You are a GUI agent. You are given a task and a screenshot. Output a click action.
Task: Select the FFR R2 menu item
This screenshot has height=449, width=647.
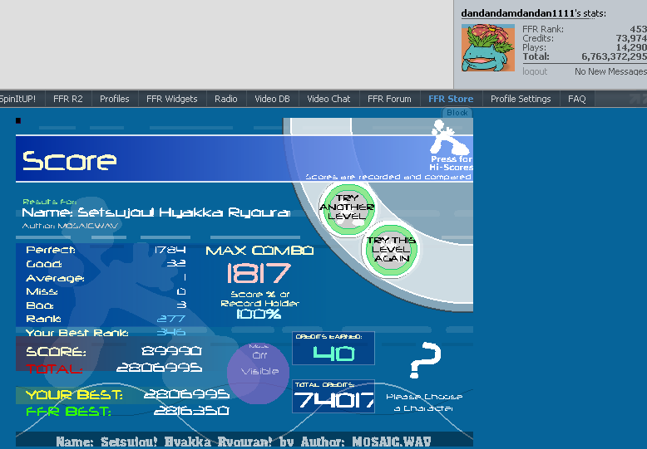pos(67,99)
